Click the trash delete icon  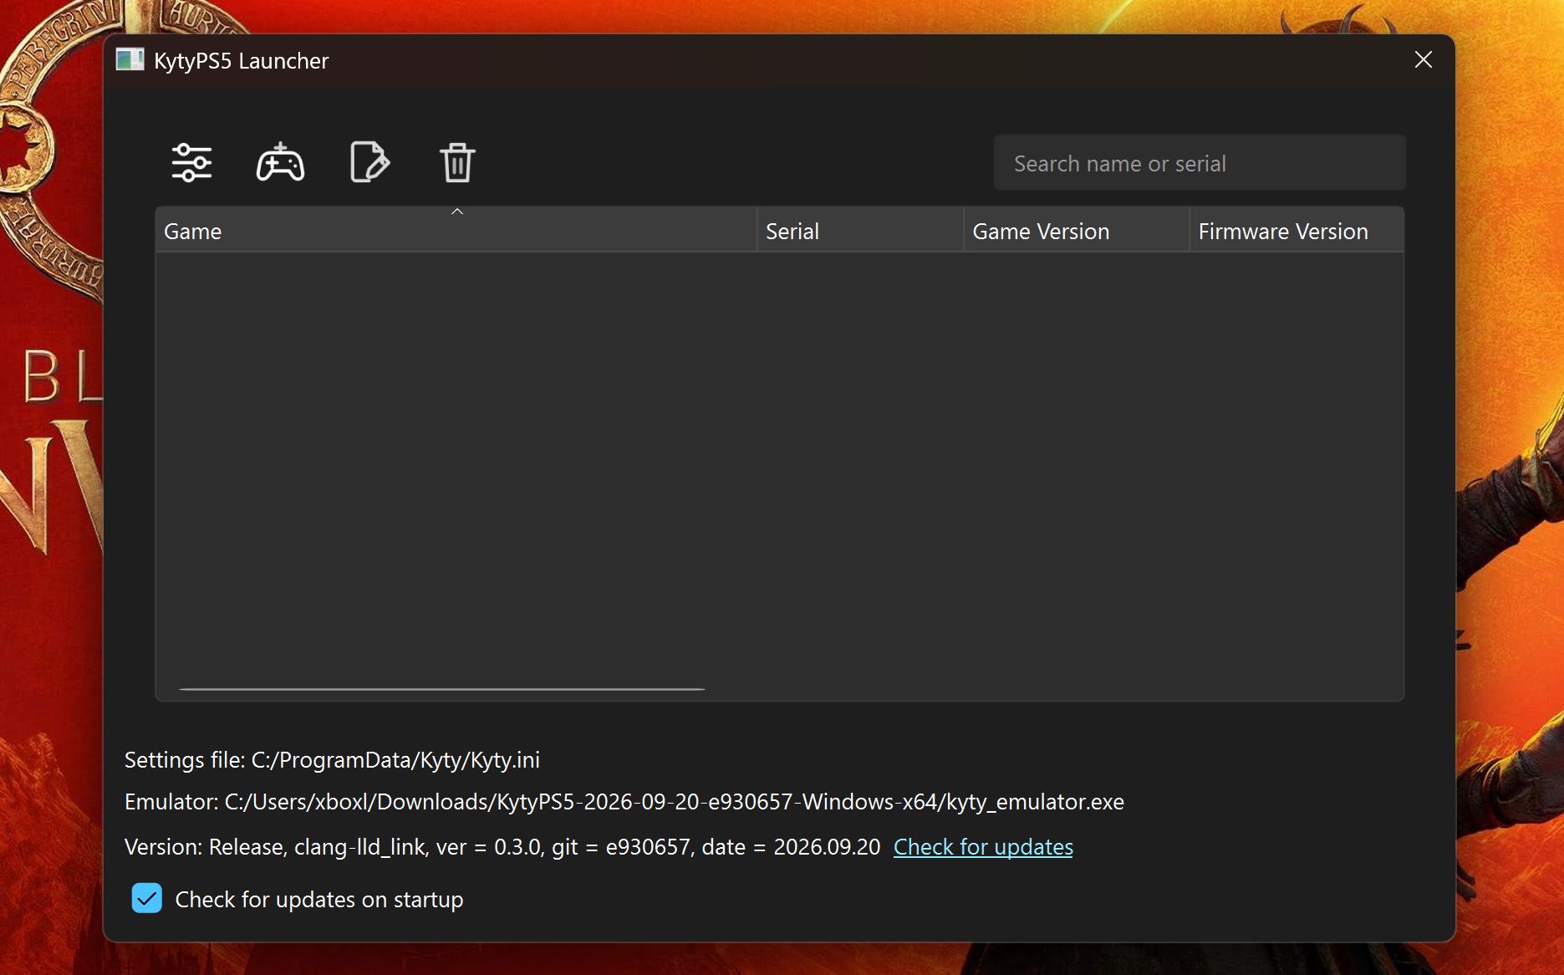click(x=457, y=162)
